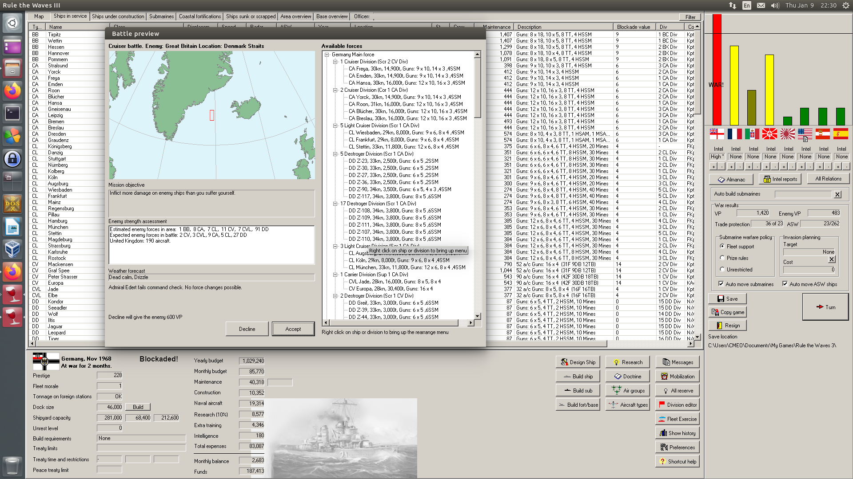Start a Fleet Exercise
Image resolution: width=853 pixels, height=479 pixels.
click(678, 419)
